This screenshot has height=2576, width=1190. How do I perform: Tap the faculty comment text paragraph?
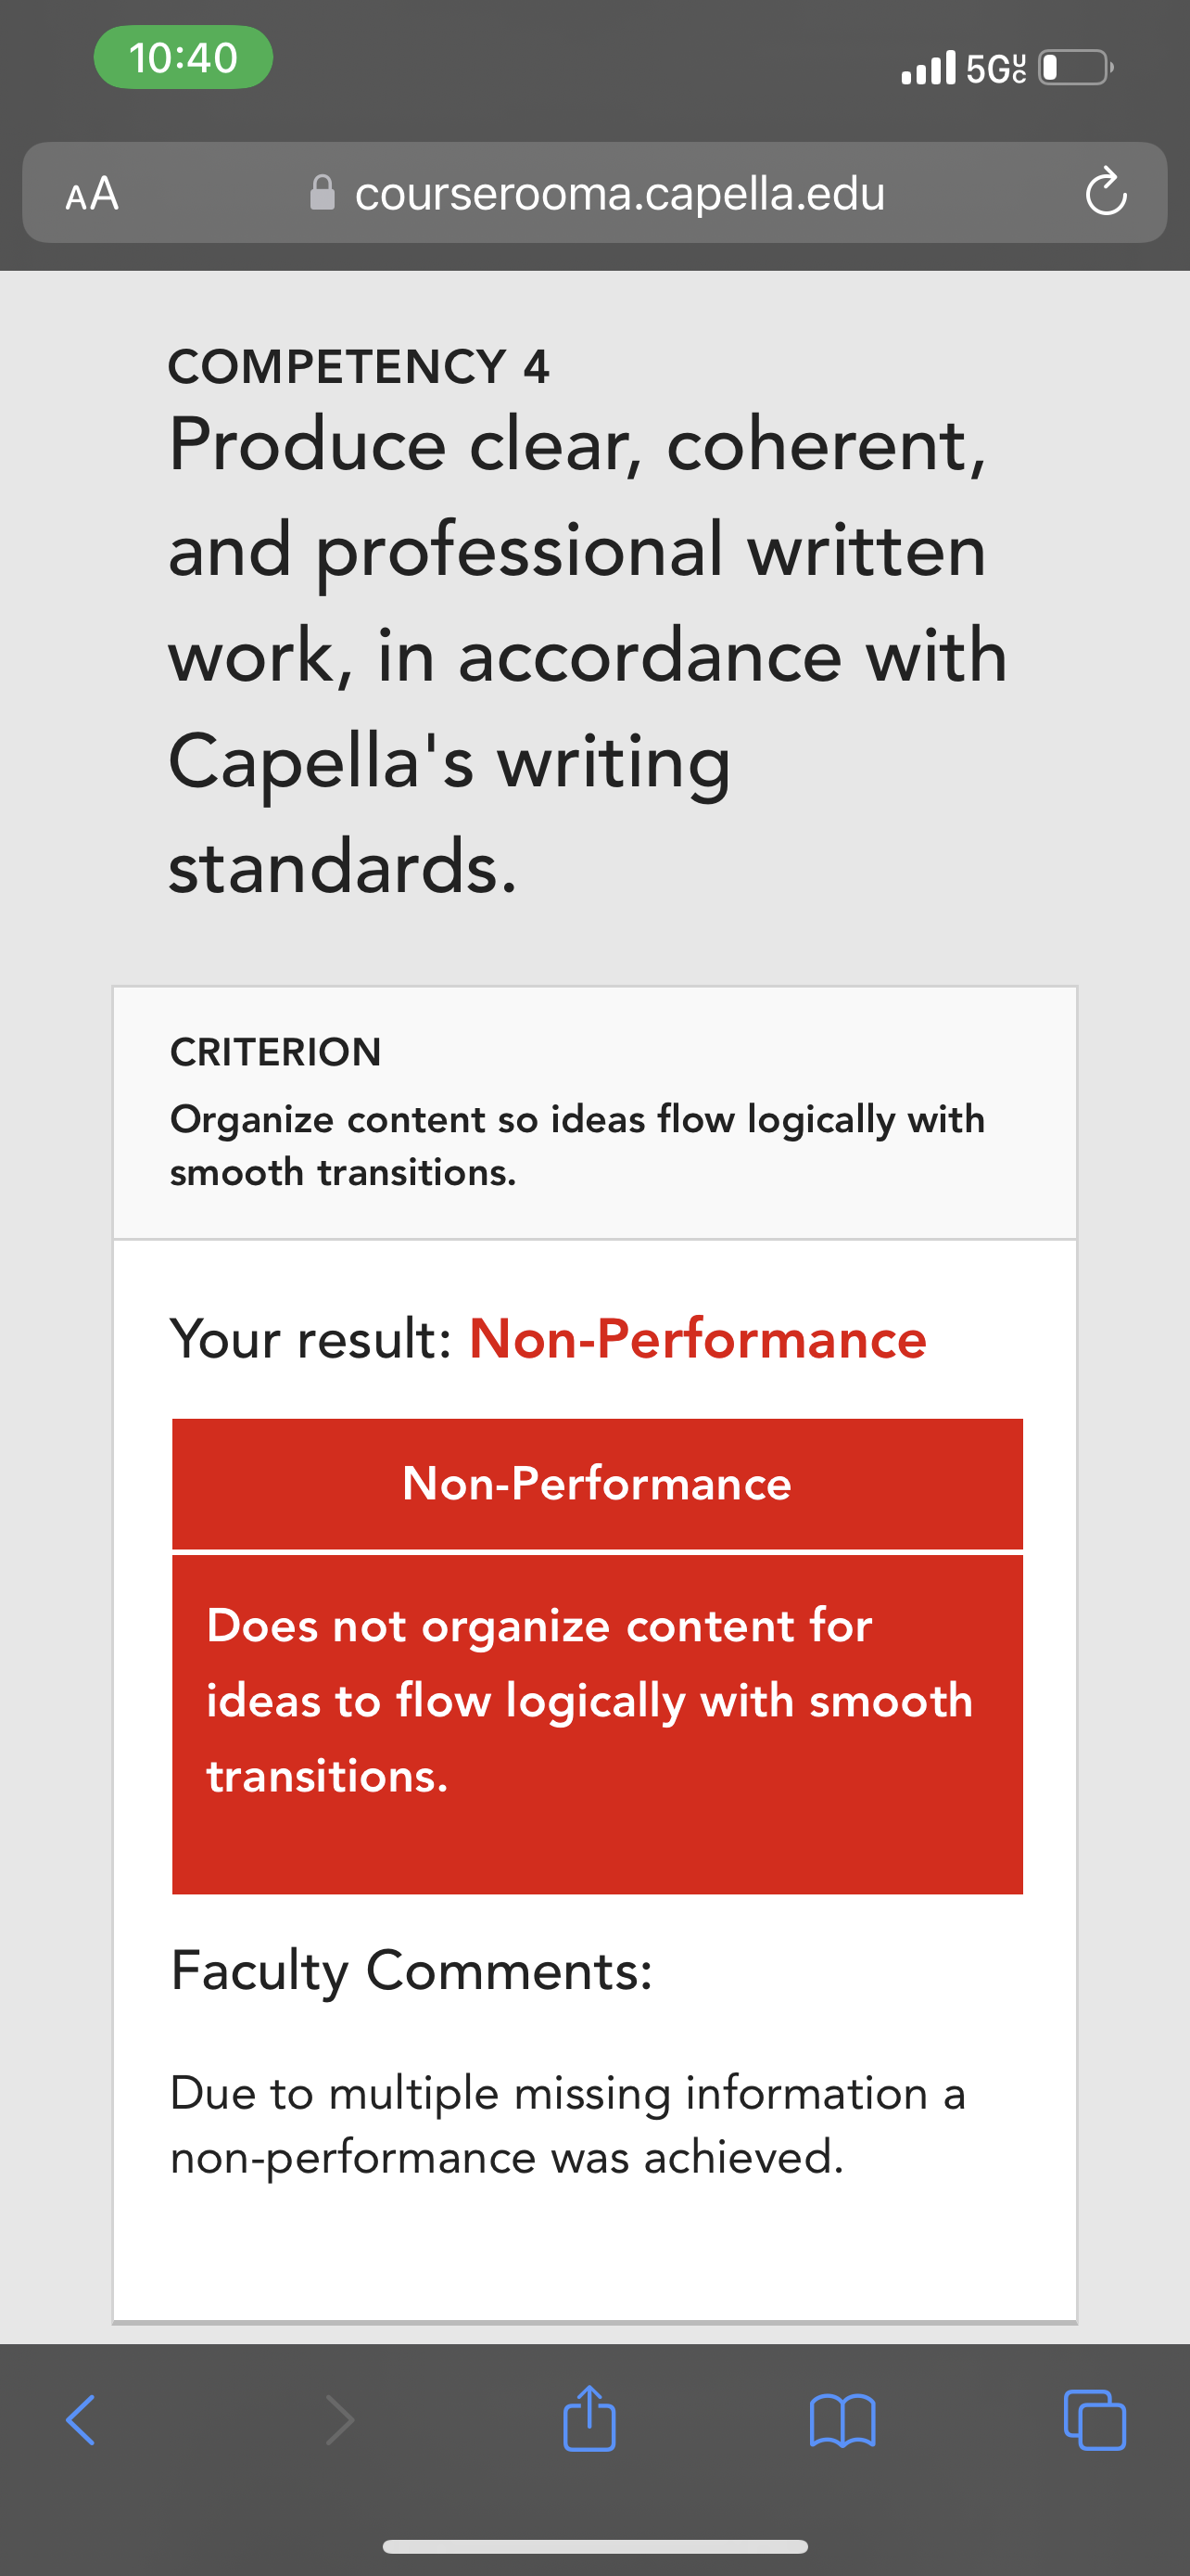[567, 2125]
